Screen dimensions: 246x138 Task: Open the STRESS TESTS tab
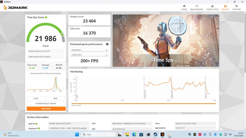pyautogui.click(x=212, y=7)
